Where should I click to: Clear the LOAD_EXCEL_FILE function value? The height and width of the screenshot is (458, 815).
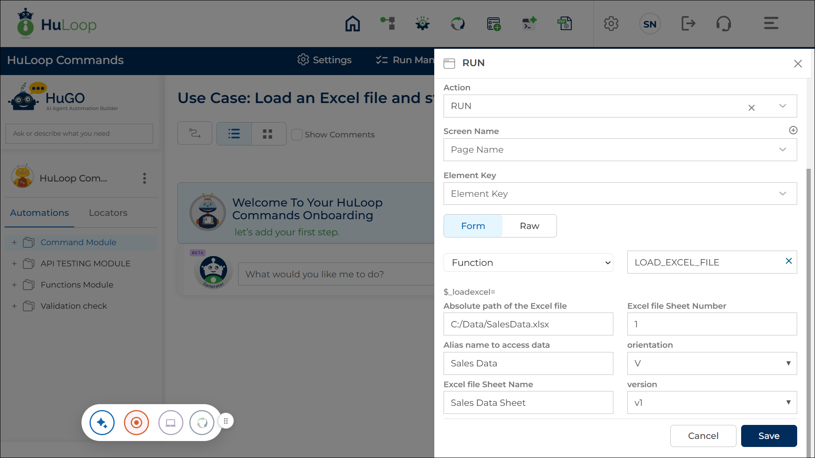(x=789, y=261)
